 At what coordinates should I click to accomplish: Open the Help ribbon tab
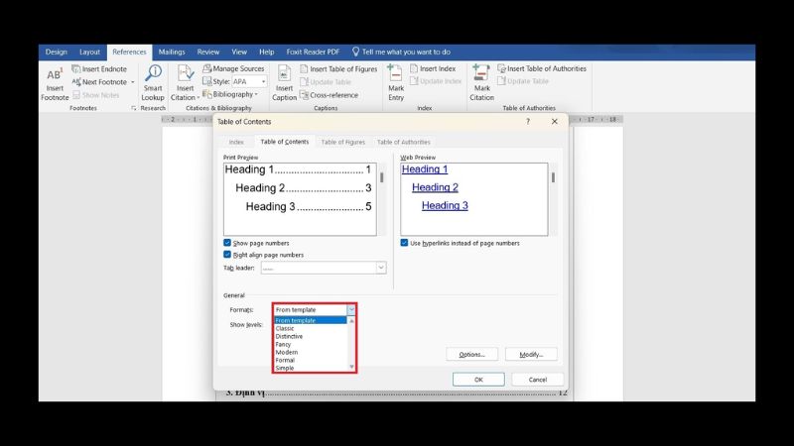click(x=266, y=52)
